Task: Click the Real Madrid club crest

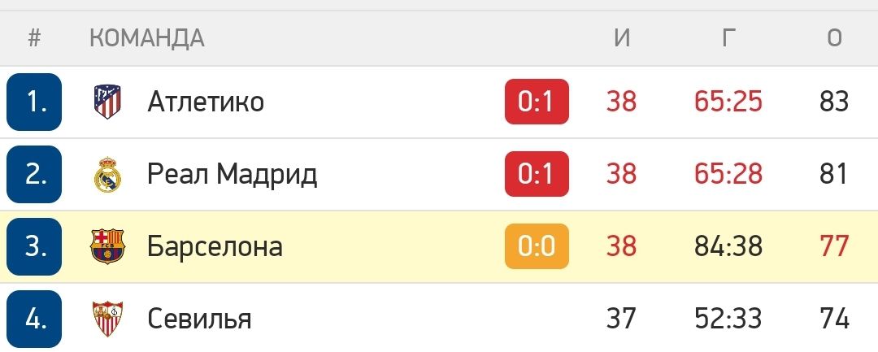Action: coord(107,174)
